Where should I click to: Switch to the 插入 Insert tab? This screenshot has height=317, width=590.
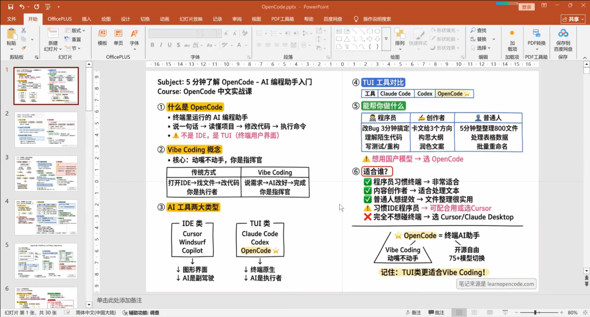87,19
